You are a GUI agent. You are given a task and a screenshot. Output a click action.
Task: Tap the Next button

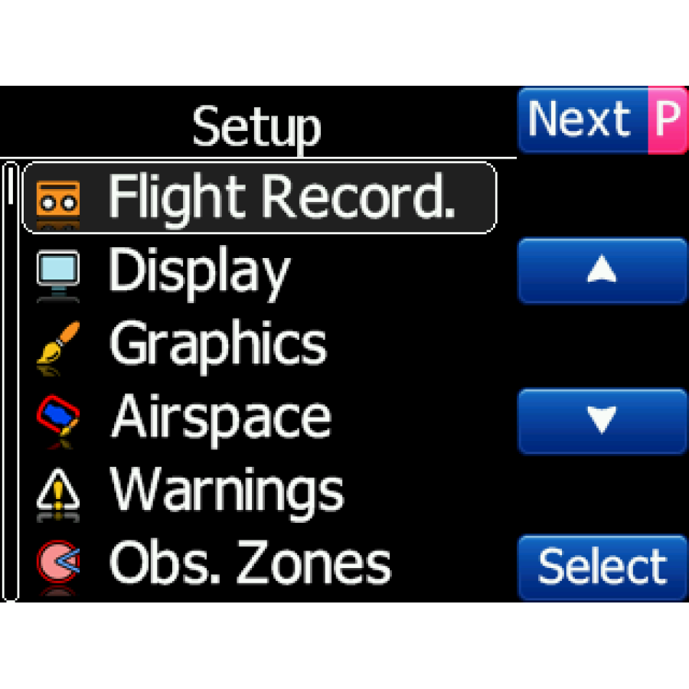[583, 120]
